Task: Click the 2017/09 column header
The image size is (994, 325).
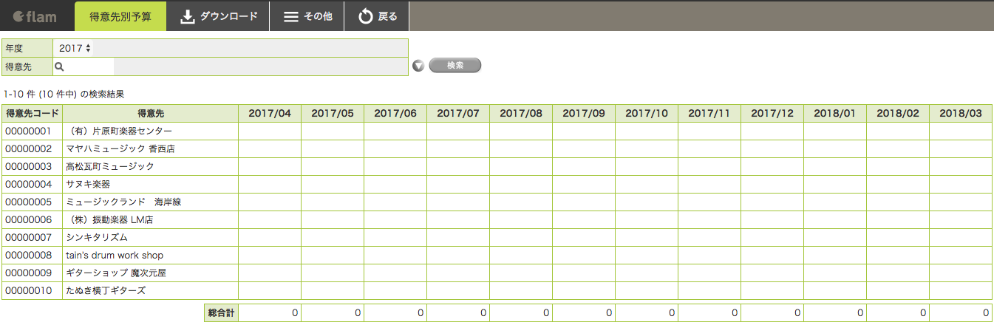Action: point(584,114)
